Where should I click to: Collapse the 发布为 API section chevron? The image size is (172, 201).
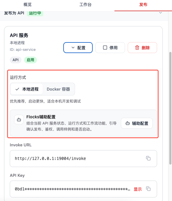pos(161,13)
